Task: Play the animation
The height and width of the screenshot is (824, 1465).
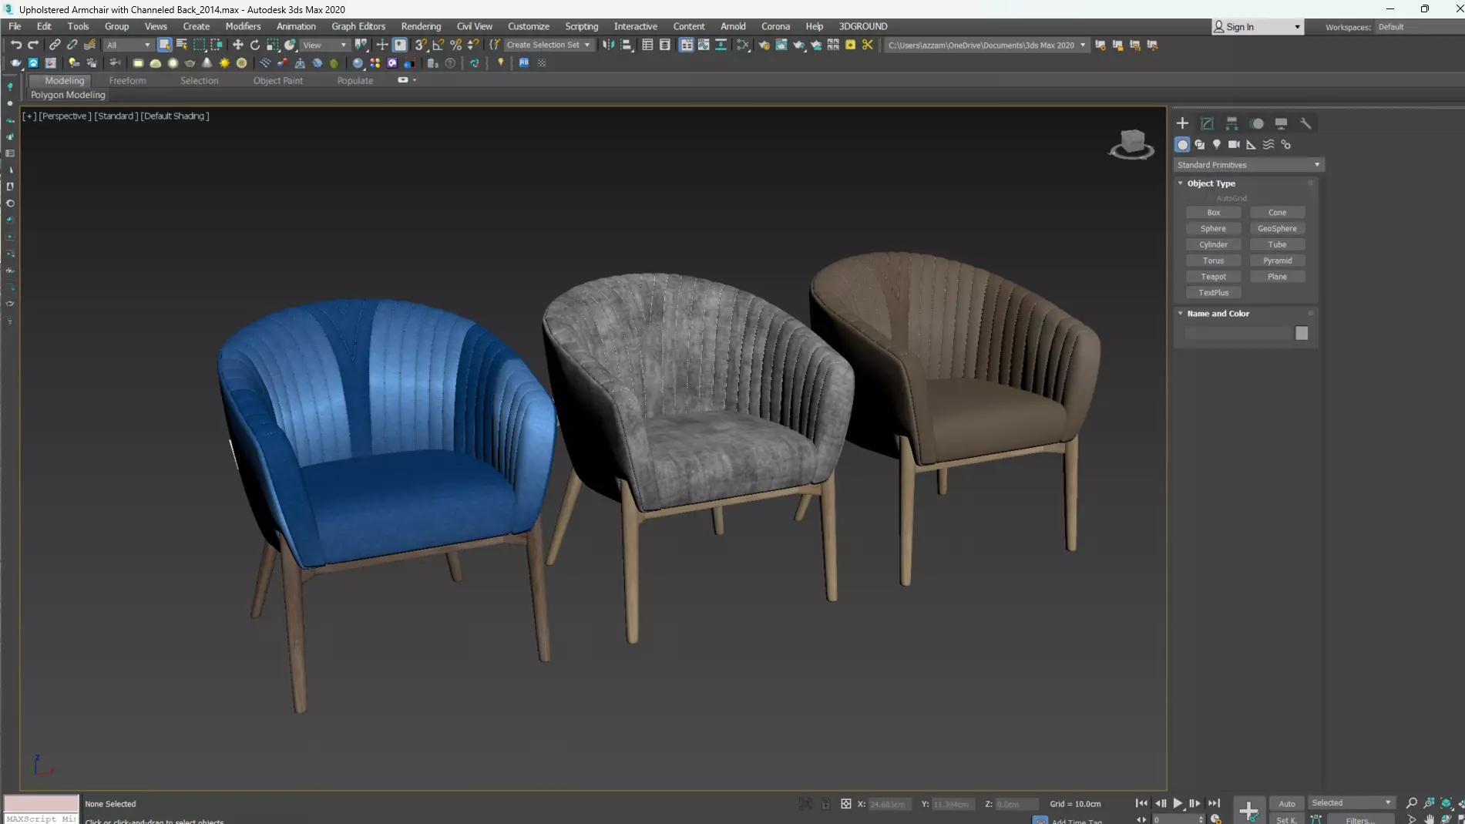Action: (x=1178, y=803)
